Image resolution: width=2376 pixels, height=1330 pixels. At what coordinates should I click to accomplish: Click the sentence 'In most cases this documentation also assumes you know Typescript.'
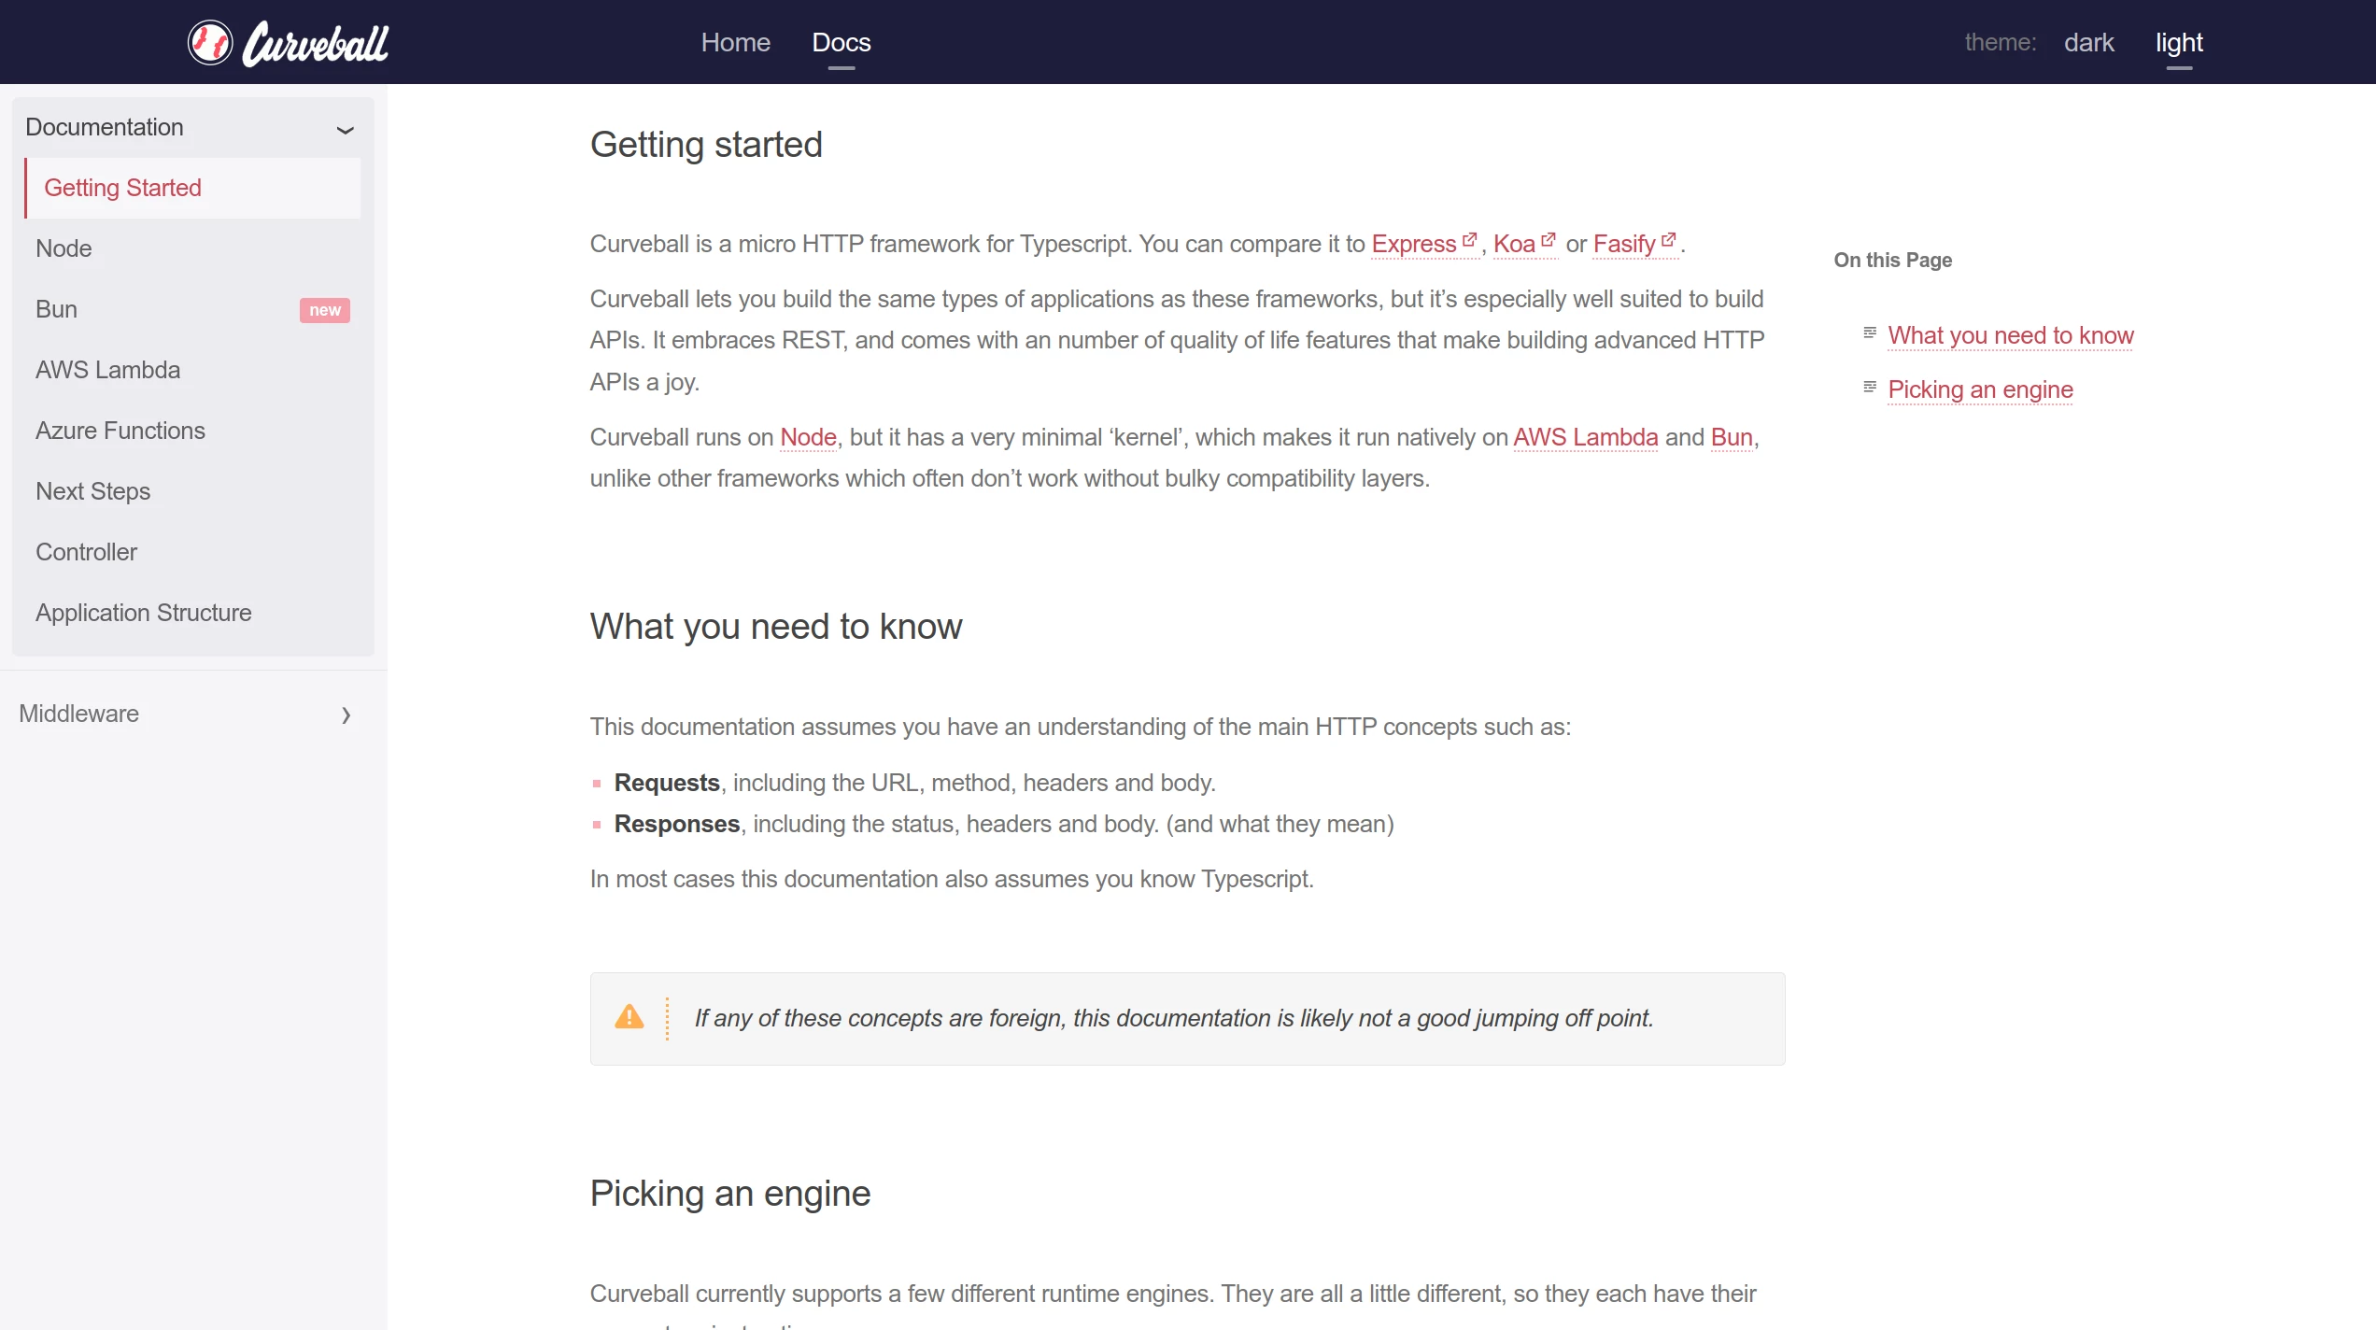[x=952, y=879]
